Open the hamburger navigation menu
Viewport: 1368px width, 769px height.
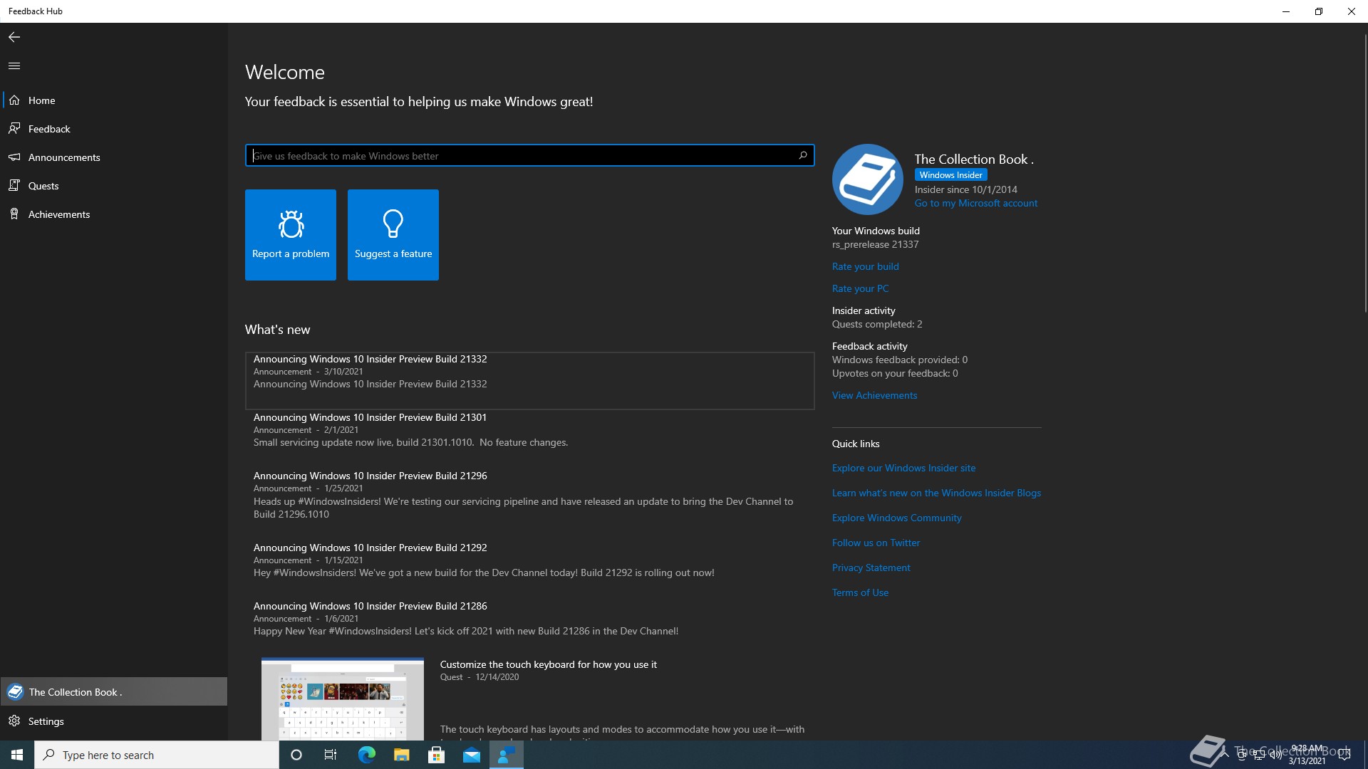14,66
